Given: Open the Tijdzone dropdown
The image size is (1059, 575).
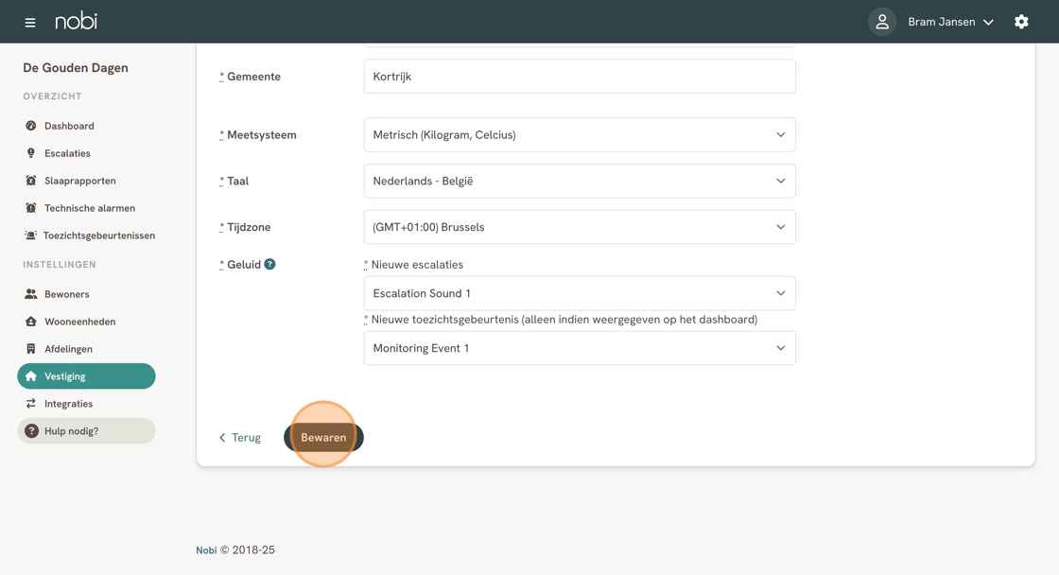Looking at the screenshot, I should coord(579,227).
